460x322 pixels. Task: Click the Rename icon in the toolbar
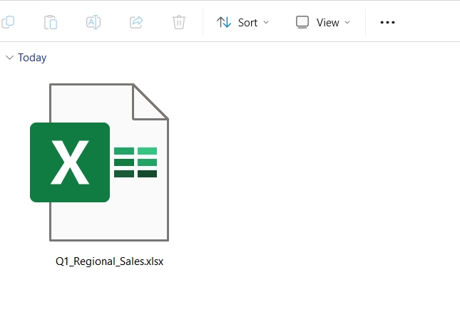tap(93, 22)
